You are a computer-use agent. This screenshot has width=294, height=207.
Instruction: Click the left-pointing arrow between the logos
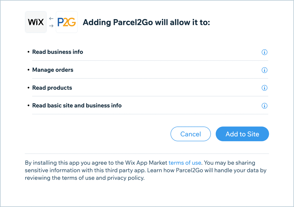[x=51, y=19]
